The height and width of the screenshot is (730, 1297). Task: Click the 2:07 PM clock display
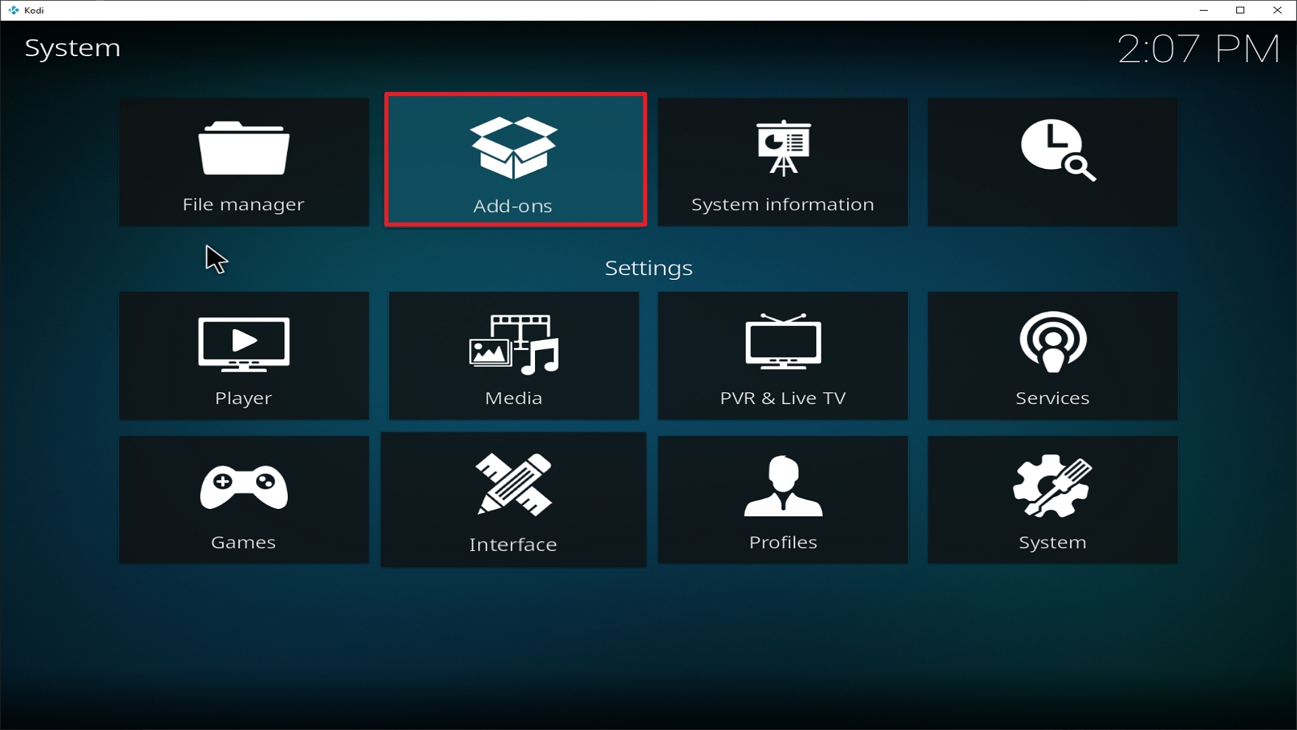pos(1198,49)
